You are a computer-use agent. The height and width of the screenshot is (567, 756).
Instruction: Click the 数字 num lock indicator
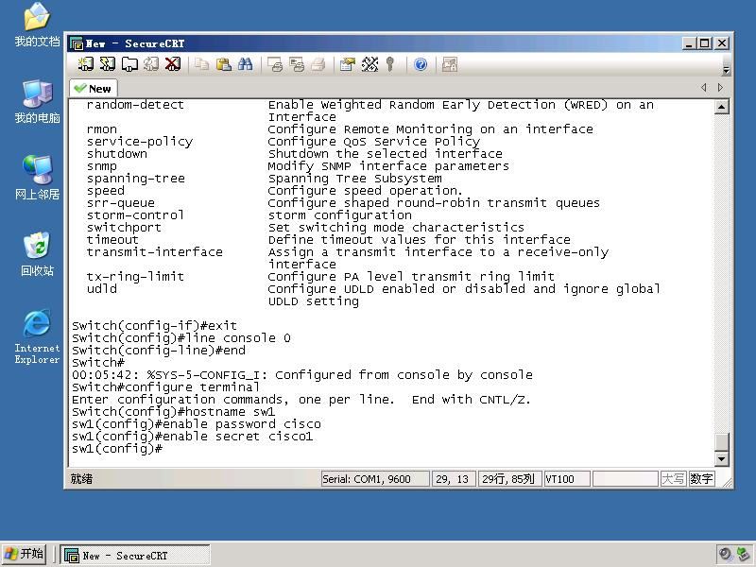tap(701, 479)
